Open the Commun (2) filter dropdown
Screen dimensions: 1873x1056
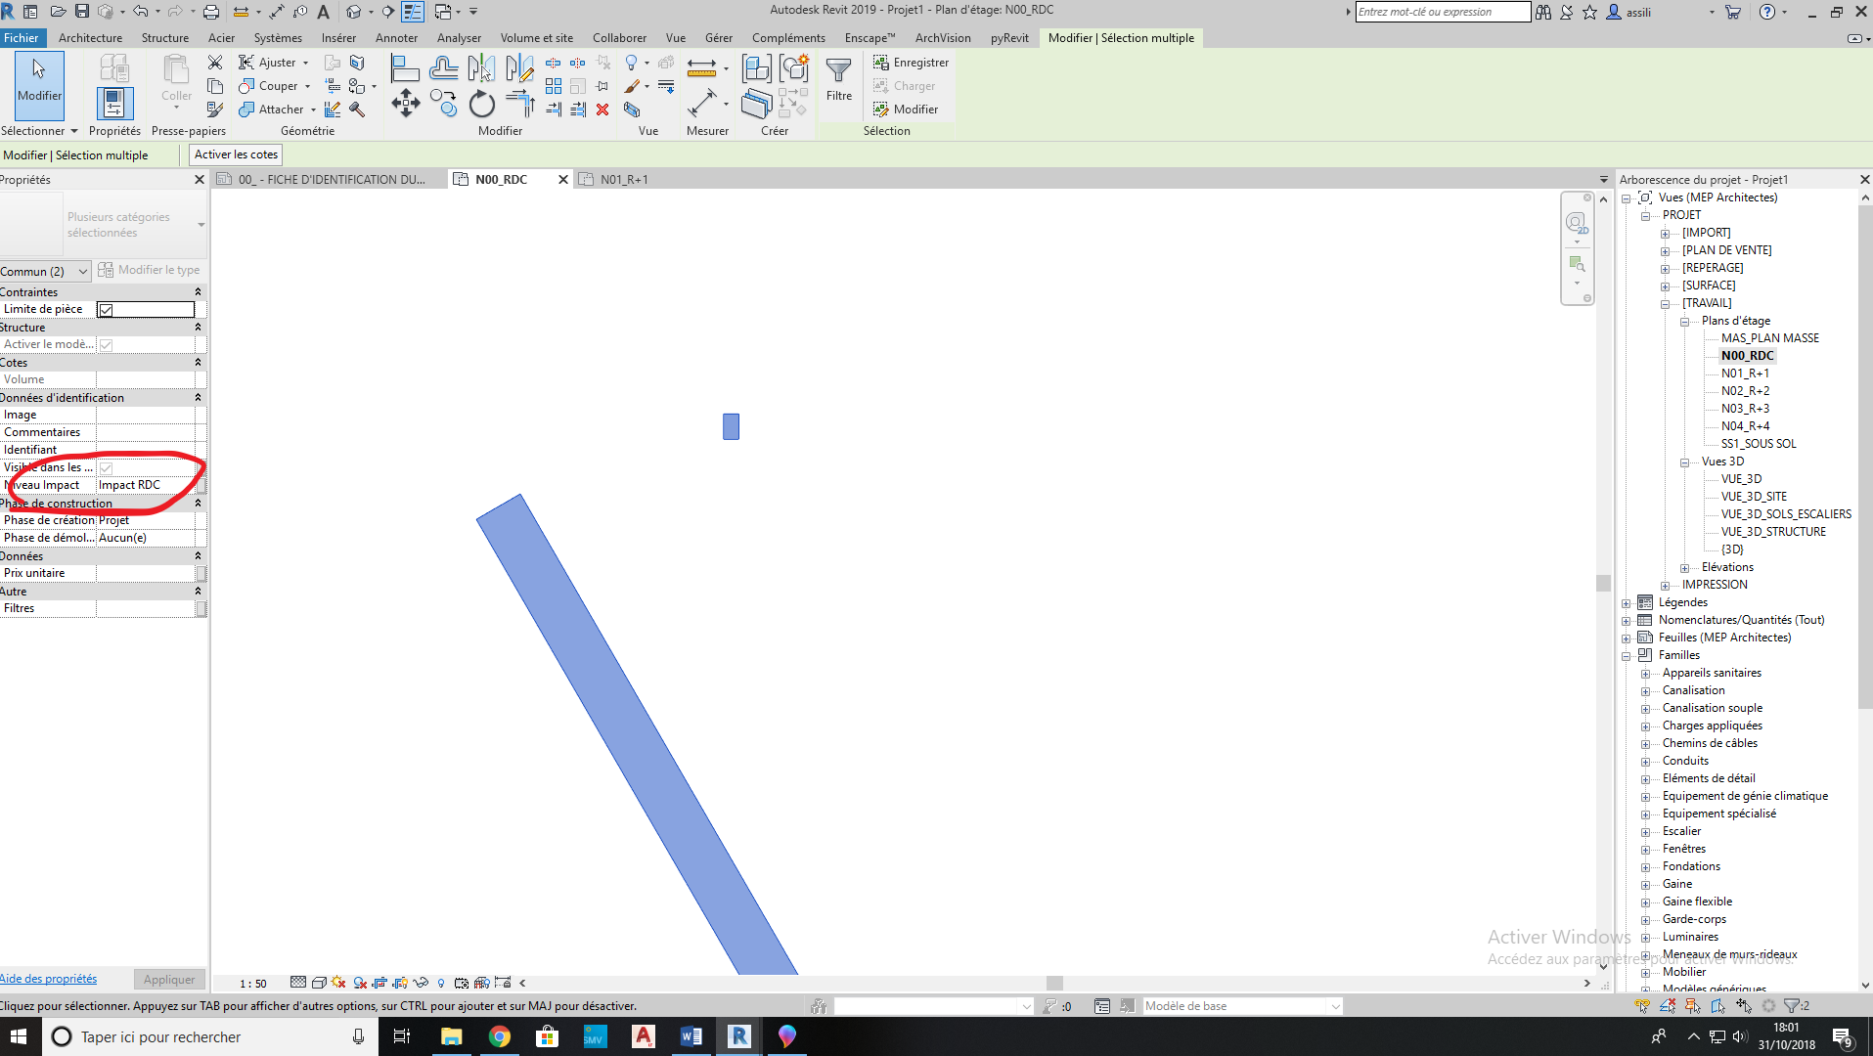[x=45, y=271]
